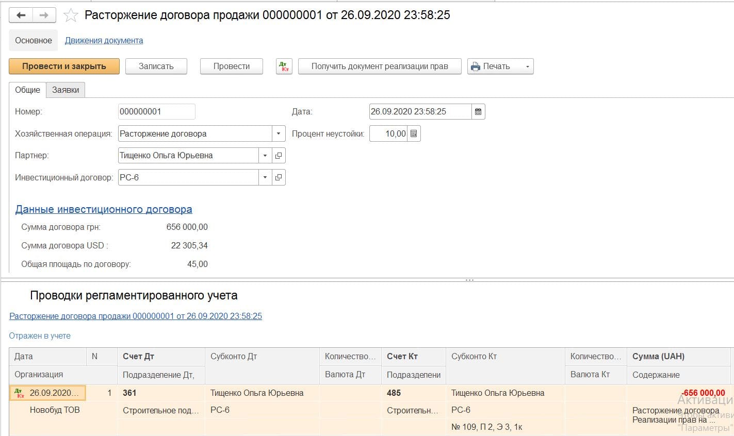The image size is (734, 436).
Task: Open calculator icon beside Процент неустойки
Action: [414, 134]
